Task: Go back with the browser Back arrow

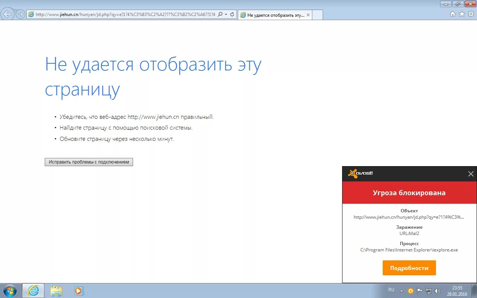Action: click(x=7, y=14)
